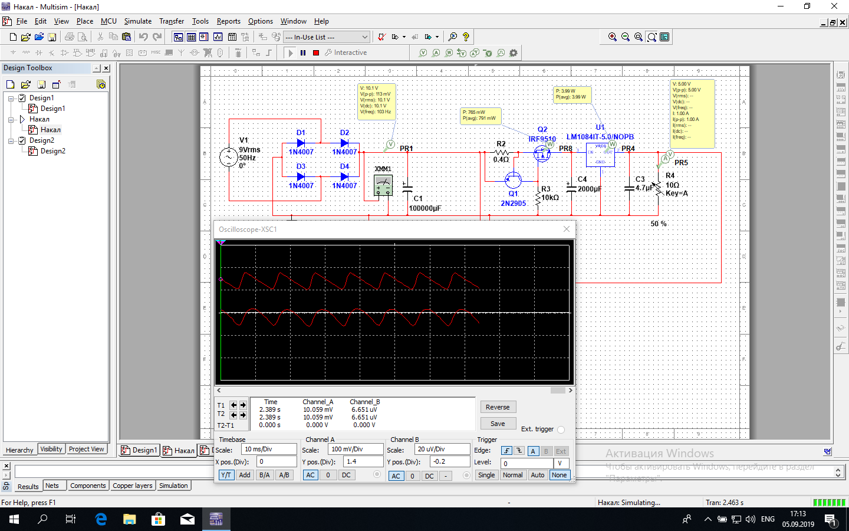Select the rising edge trigger button
Screen dimensions: 849x531
(x=506, y=451)
